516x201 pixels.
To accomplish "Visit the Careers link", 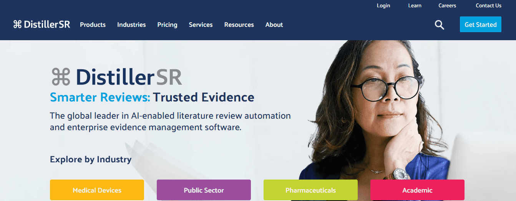I will (447, 5).
